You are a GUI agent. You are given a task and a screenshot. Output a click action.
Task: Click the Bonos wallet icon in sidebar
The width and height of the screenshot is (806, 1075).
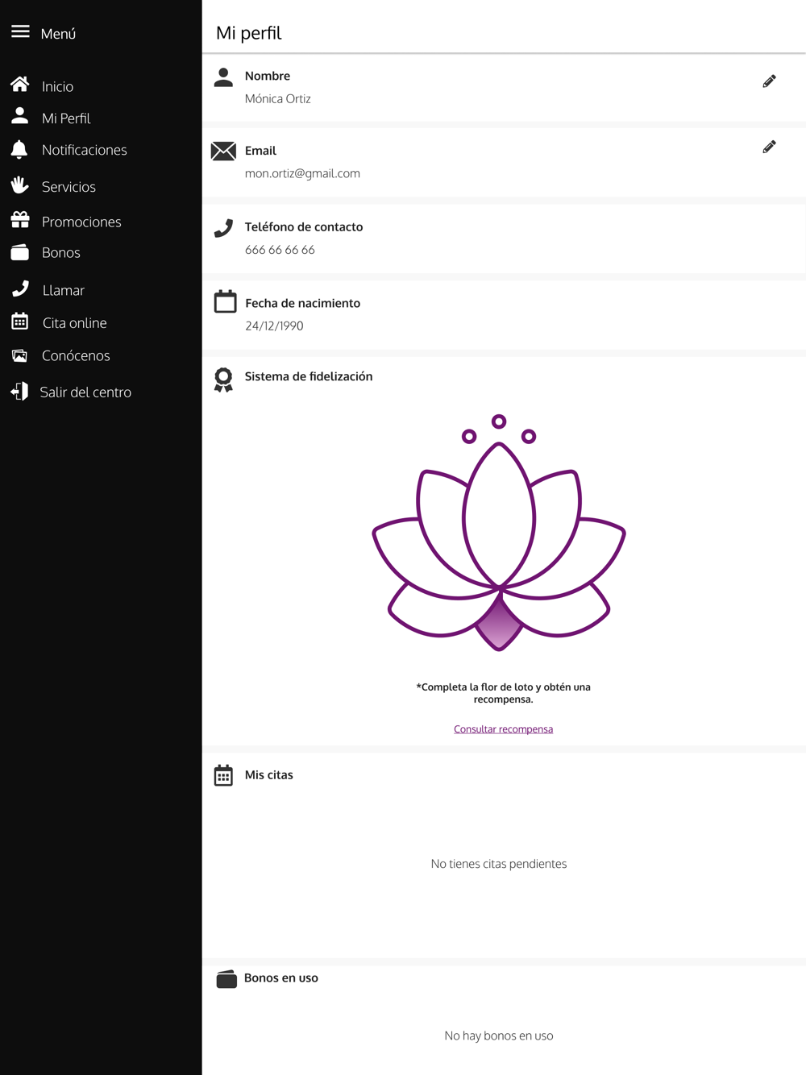20,252
